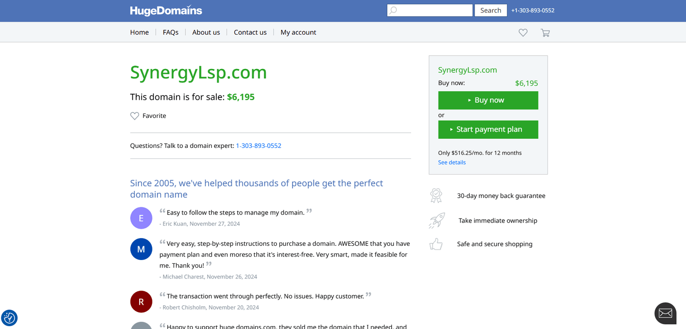Open My account
Viewport: 686px width, 329px height.
point(298,32)
